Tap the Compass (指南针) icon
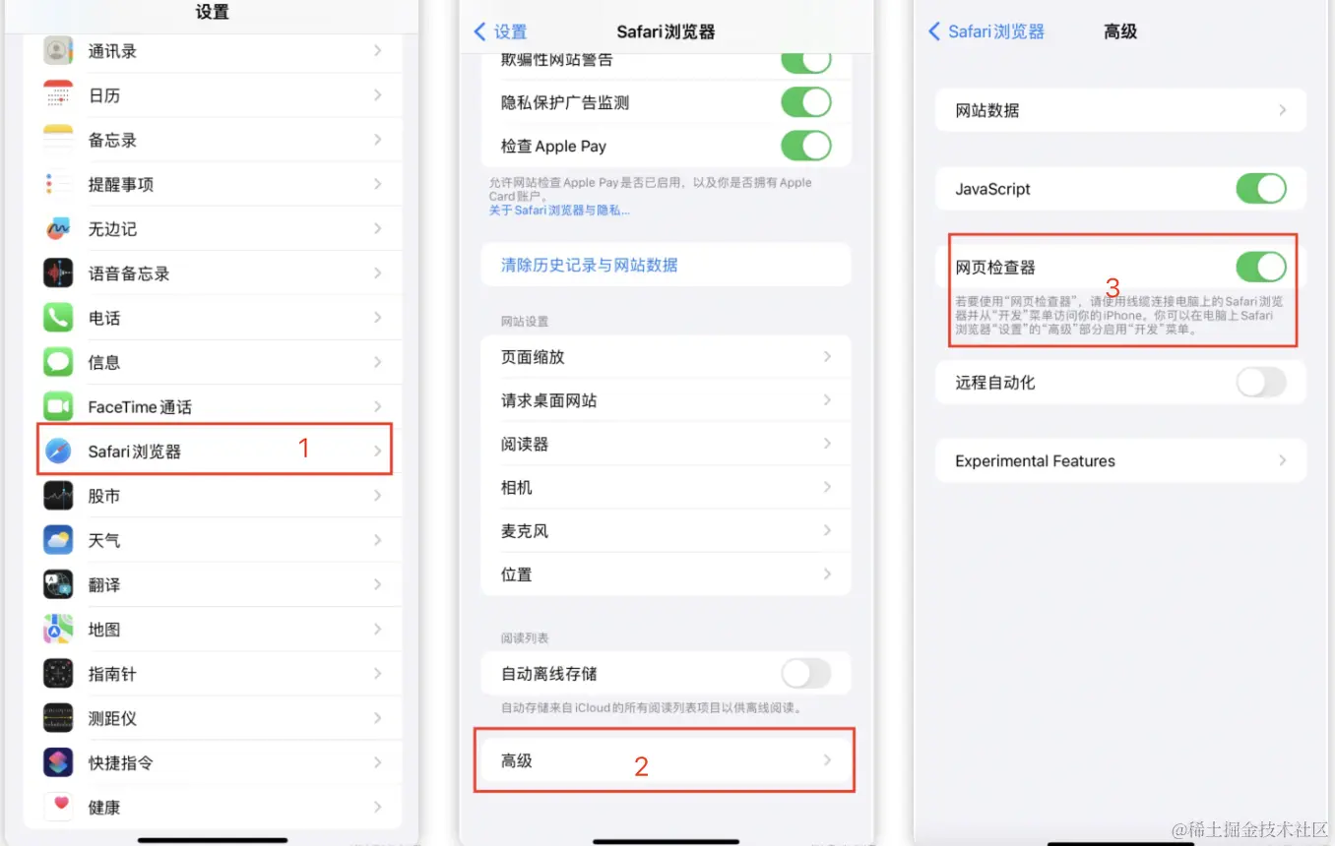 tap(58, 674)
